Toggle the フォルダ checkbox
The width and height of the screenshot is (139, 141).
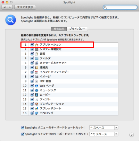[32, 58]
